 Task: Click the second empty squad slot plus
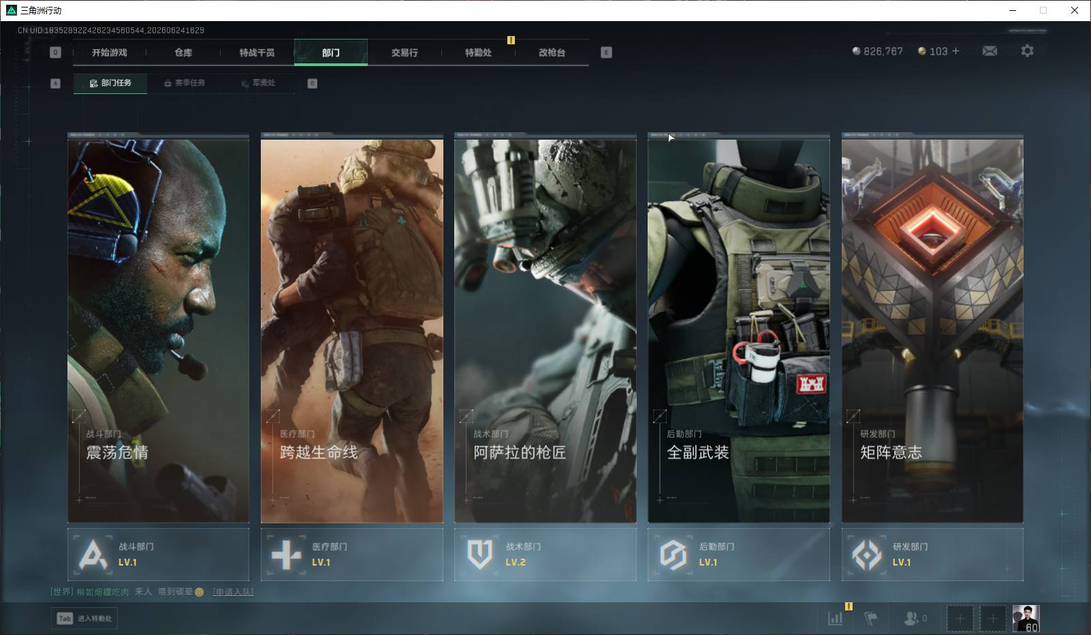click(993, 619)
